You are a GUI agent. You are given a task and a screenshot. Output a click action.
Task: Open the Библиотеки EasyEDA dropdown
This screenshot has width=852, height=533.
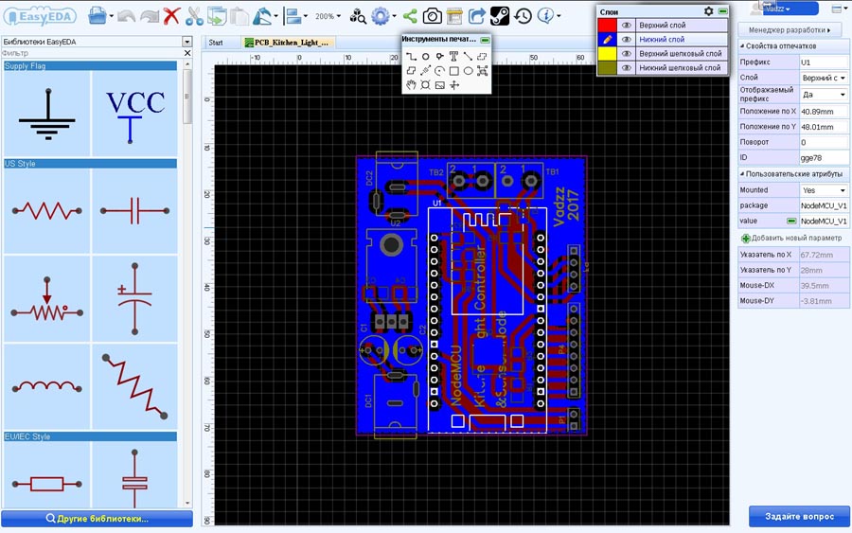tap(186, 42)
